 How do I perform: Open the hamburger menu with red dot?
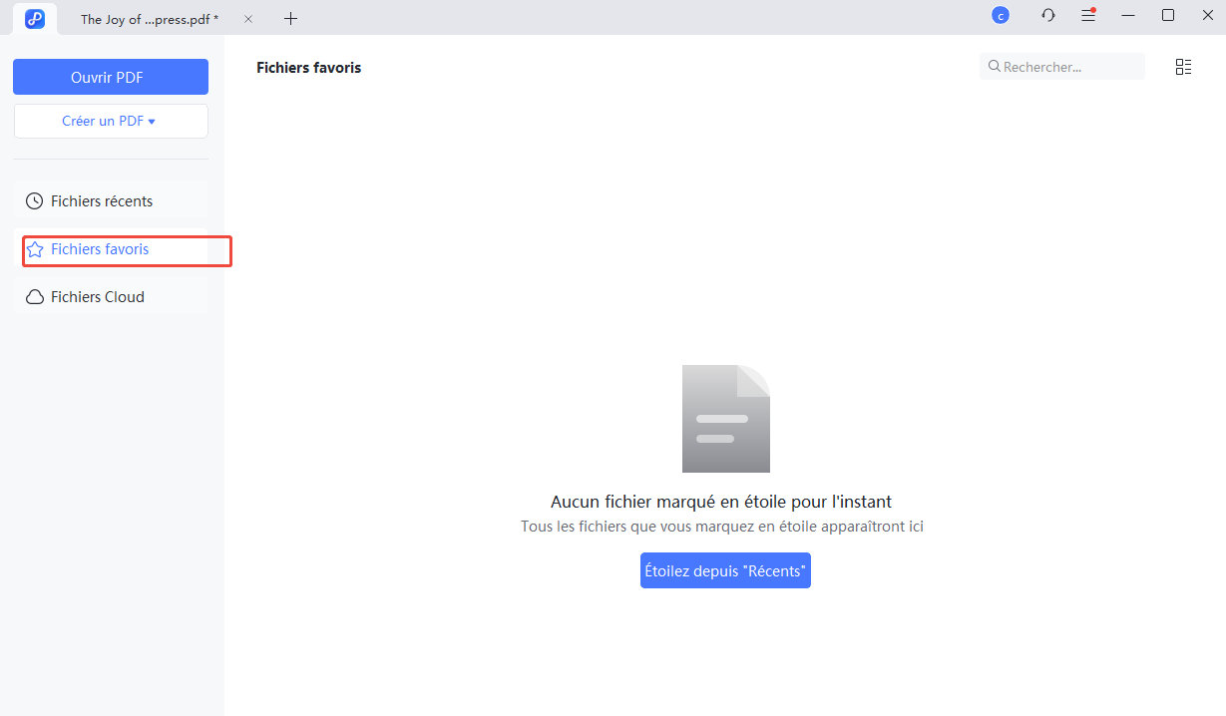tap(1088, 16)
